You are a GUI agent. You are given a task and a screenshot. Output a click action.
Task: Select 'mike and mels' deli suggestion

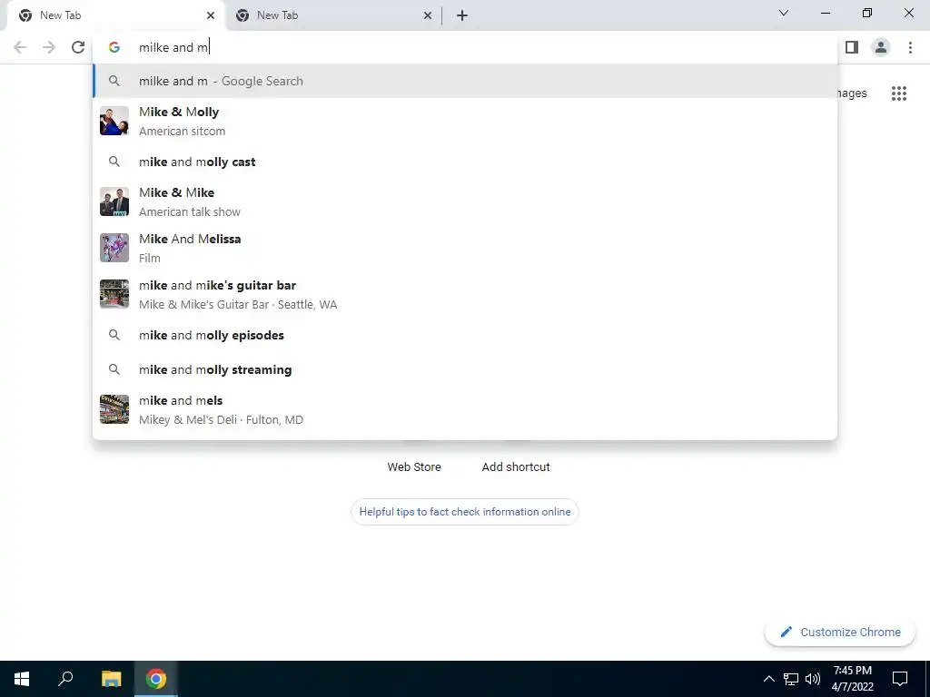tap(465, 409)
